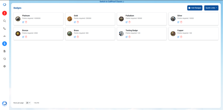Click the Gold badge image

pyautogui.click(x=70, y=19)
